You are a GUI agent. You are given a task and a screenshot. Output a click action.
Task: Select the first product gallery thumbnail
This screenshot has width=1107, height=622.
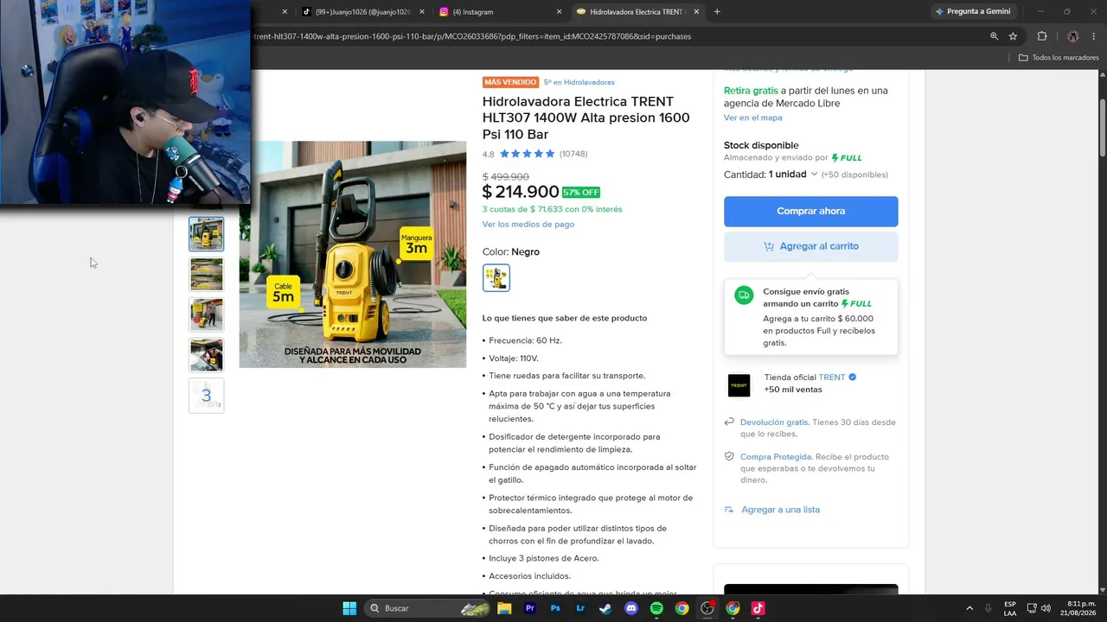pyautogui.click(x=207, y=234)
